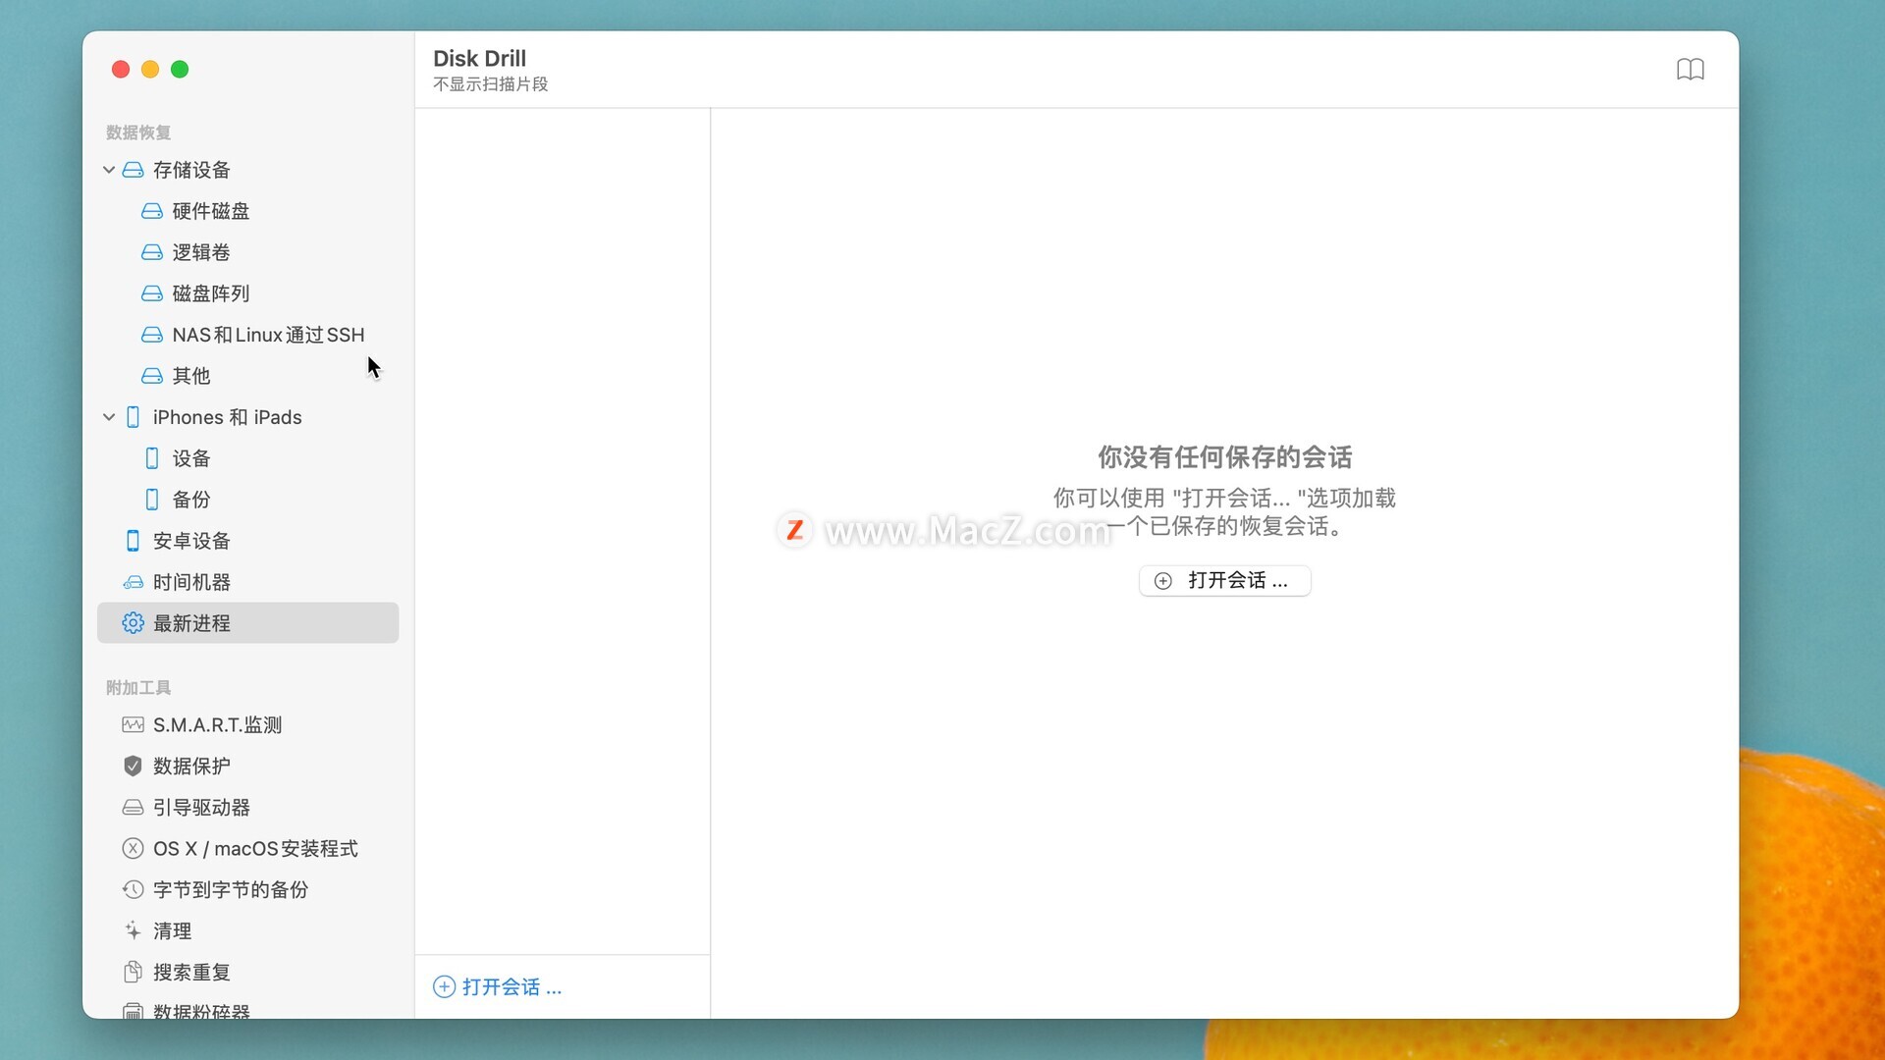
Task: Click the 搜索重复 document icon
Action: pyautogui.click(x=133, y=972)
